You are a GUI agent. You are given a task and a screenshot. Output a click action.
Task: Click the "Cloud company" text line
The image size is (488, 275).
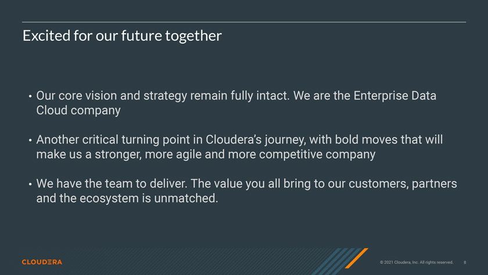pyautogui.click(x=78, y=110)
